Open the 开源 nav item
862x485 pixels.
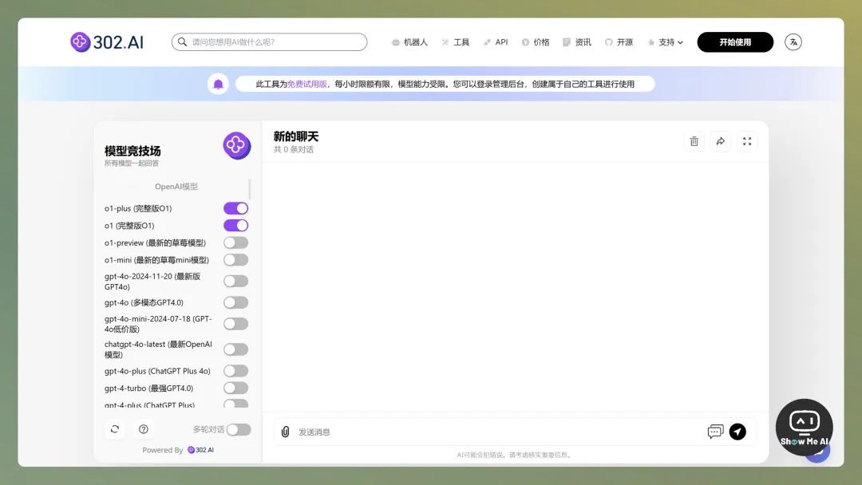pyautogui.click(x=619, y=42)
